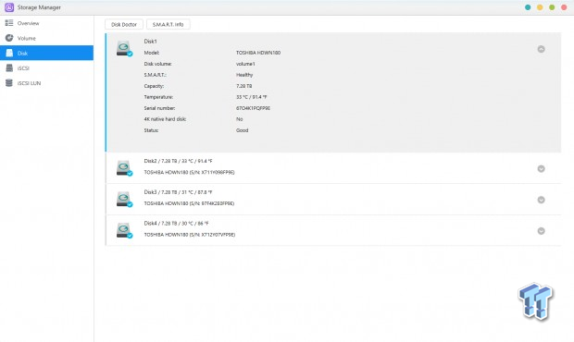The width and height of the screenshot is (574, 342).
Task: Click the Storage Manager window title
Action: 39,7
